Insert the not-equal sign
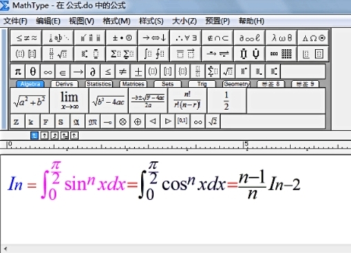Image resolution: width=351 pixels, height=253 pixels. (x=123, y=71)
